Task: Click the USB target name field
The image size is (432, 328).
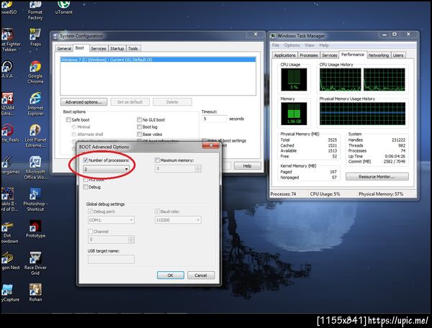Action: [x=111, y=259]
